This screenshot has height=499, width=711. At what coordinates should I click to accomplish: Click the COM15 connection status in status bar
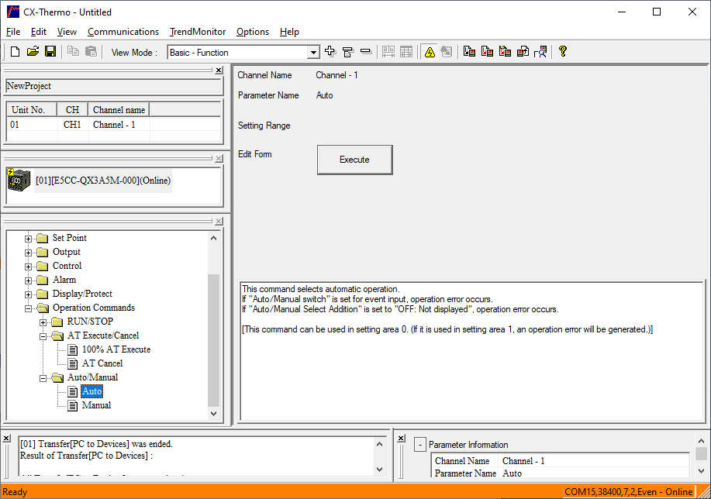629,492
